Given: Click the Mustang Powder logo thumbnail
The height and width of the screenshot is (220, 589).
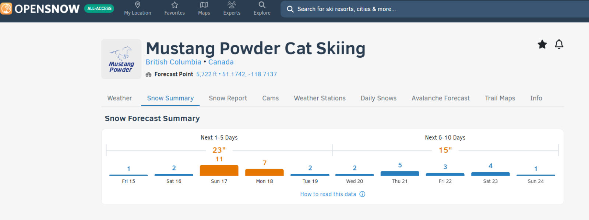Looking at the screenshot, I should (121, 59).
